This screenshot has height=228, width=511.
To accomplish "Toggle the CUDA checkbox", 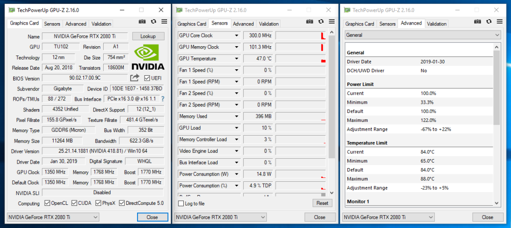I will 74,203.
